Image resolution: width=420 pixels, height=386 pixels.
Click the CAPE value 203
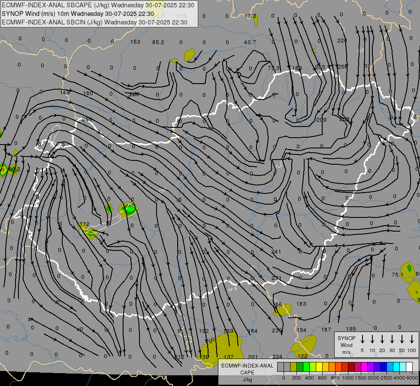pyautogui.click(x=320, y=67)
